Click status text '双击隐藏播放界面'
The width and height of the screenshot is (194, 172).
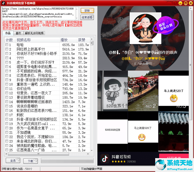[x=92, y=169]
